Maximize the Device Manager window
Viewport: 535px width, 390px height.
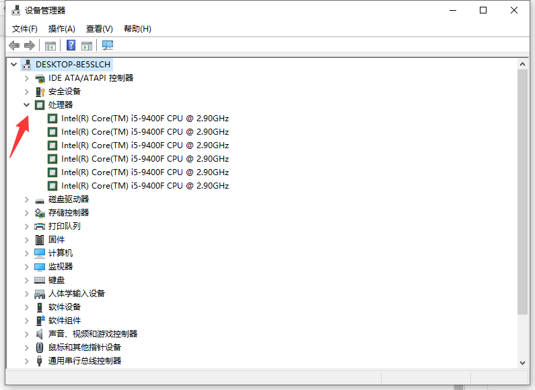(483, 10)
